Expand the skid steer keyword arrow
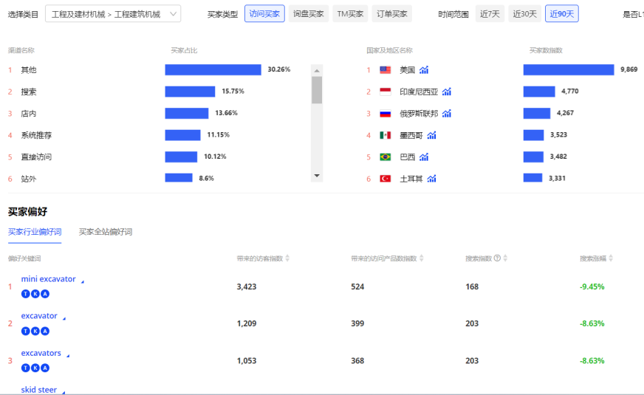The image size is (644, 395). pos(64,393)
